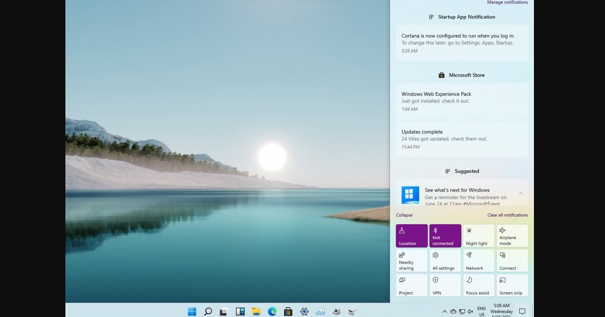Screen dimensions: 605x317
Task: Open taskbar Search magnifier icon
Action: [x=208, y=312]
